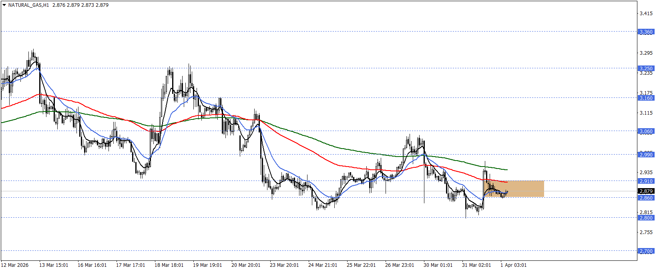Click the 2.860 price level label
This screenshot has height=270, width=657.
646,198
